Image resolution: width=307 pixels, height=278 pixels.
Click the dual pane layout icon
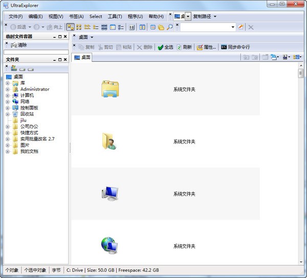142,27
